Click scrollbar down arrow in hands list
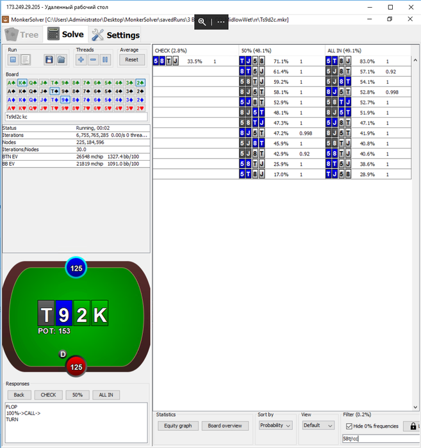 point(415,407)
